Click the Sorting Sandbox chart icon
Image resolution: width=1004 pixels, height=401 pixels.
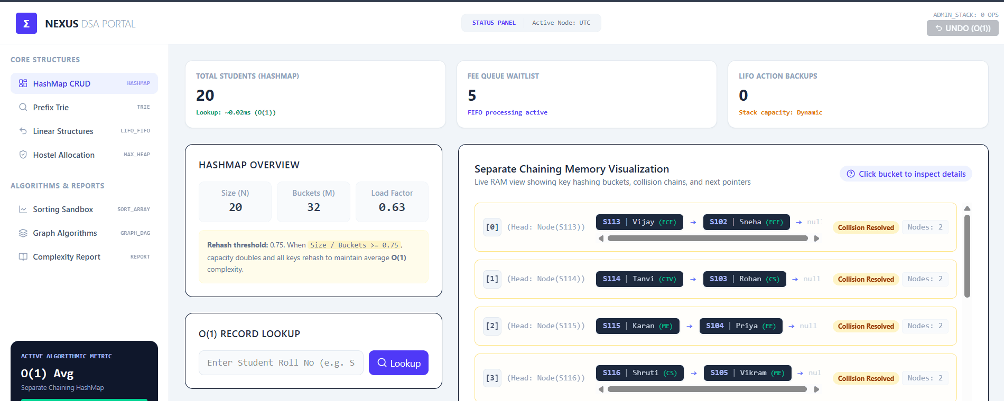(x=23, y=209)
